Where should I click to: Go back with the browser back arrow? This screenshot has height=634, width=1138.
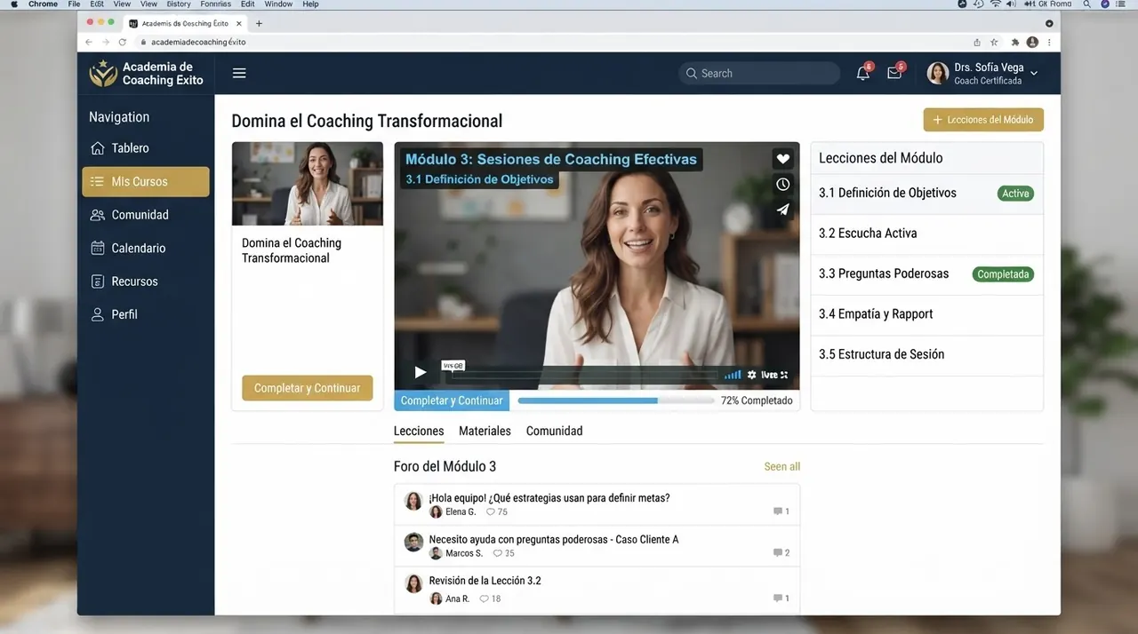tap(89, 42)
